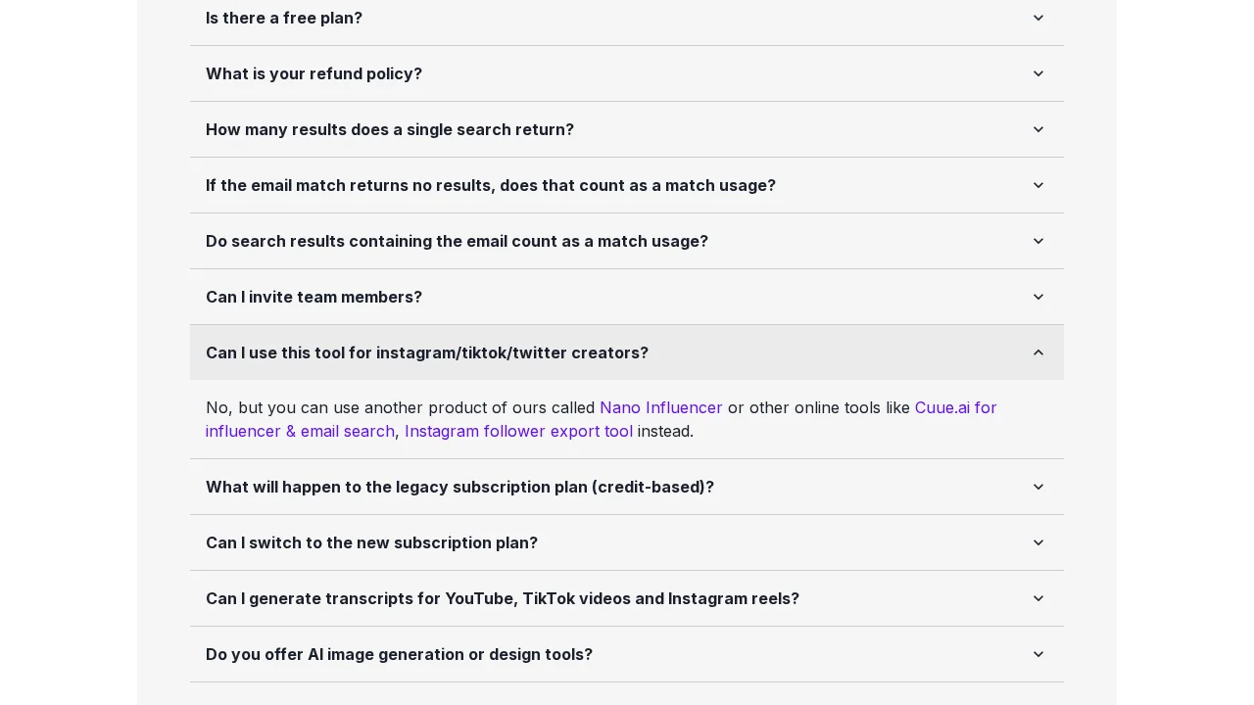This screenshot has width=1254, height=705.
Task: Click the email match usage question row
Action: click(490, 185)
